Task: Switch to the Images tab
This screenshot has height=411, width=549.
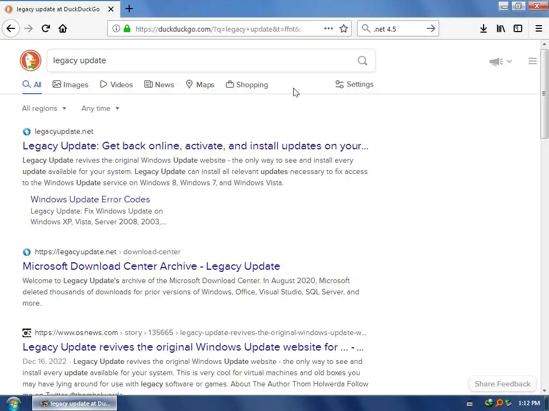Action: (70, 85)
